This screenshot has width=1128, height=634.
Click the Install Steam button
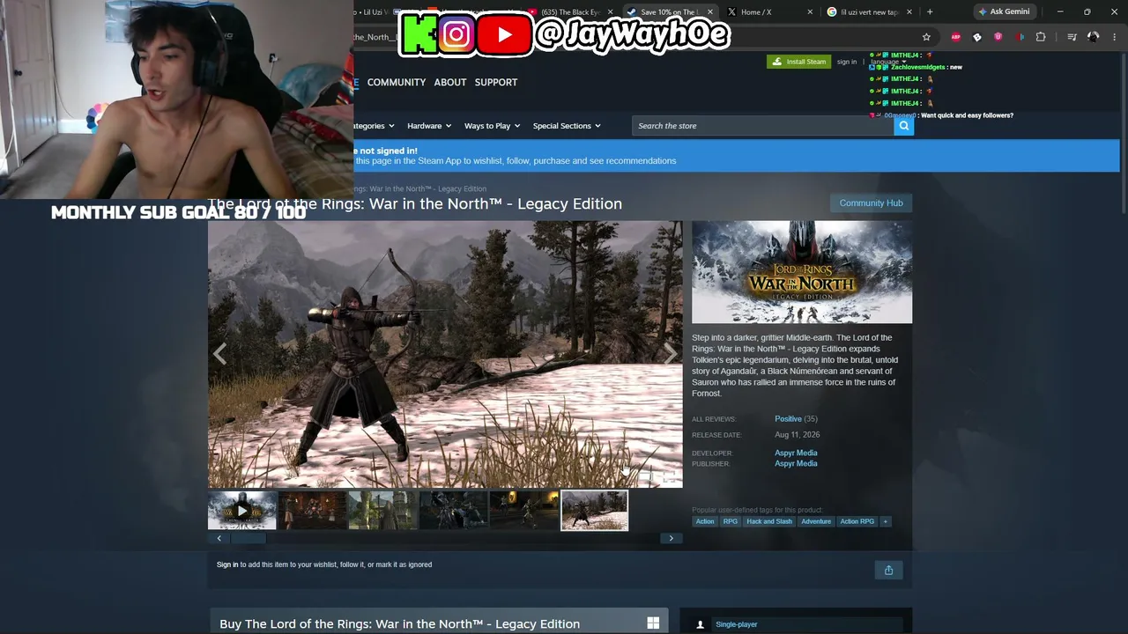tap(798, 62)
